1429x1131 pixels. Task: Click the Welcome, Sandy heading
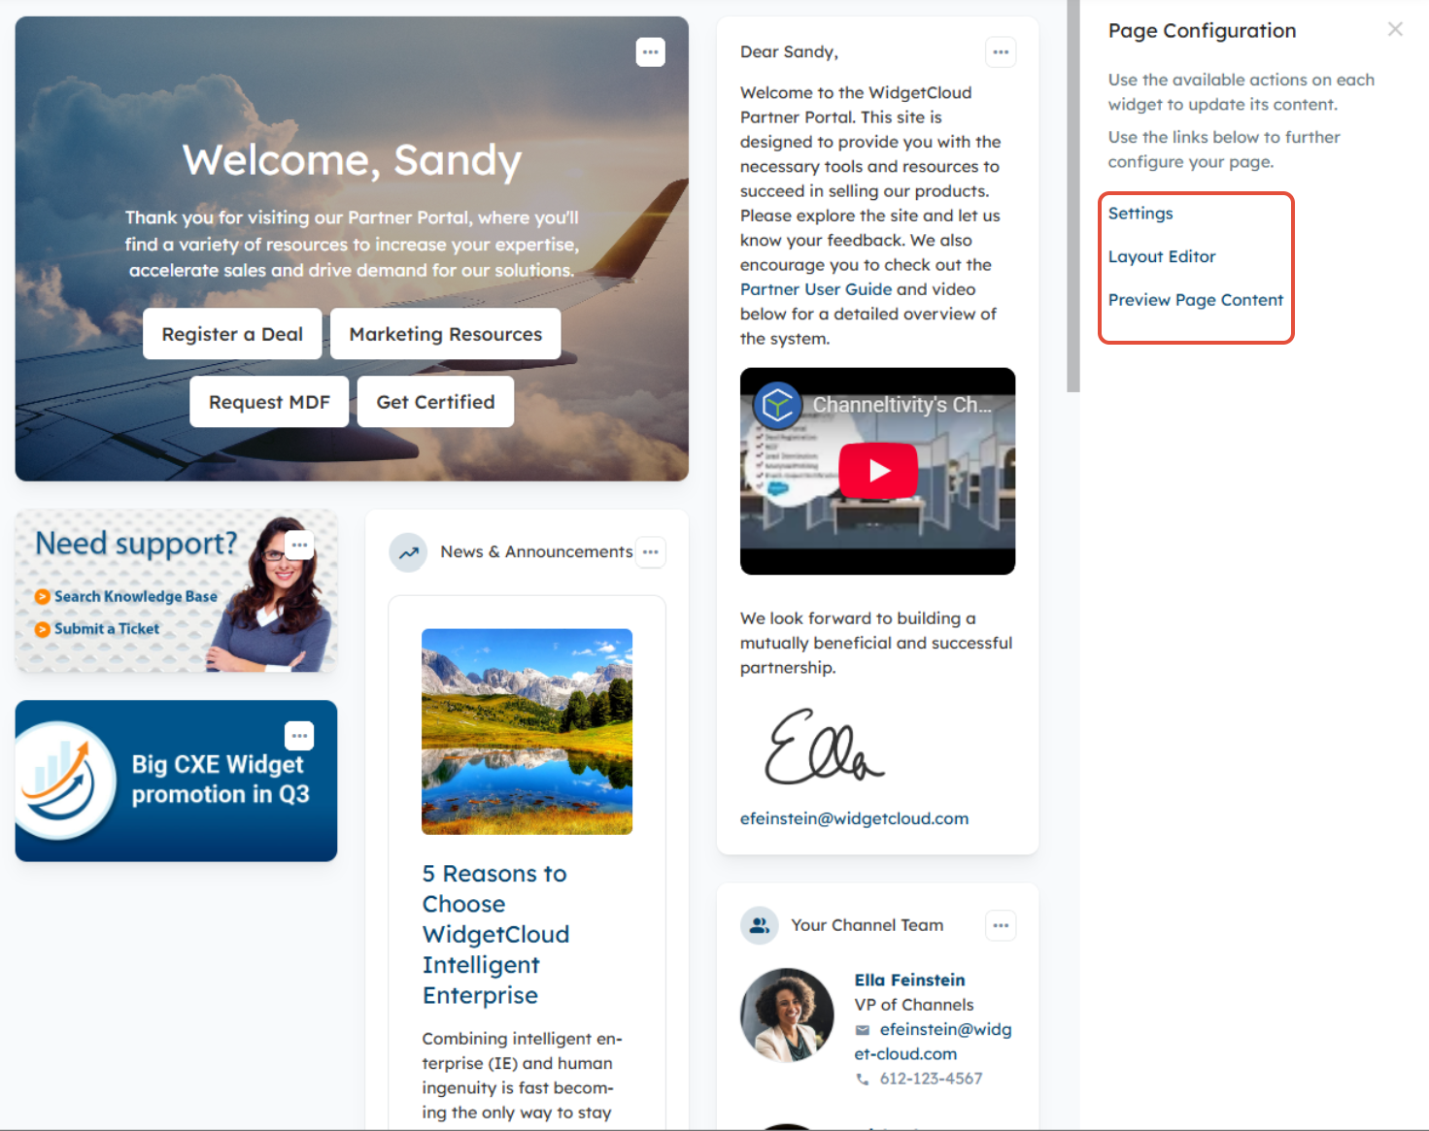coord(353,160)
